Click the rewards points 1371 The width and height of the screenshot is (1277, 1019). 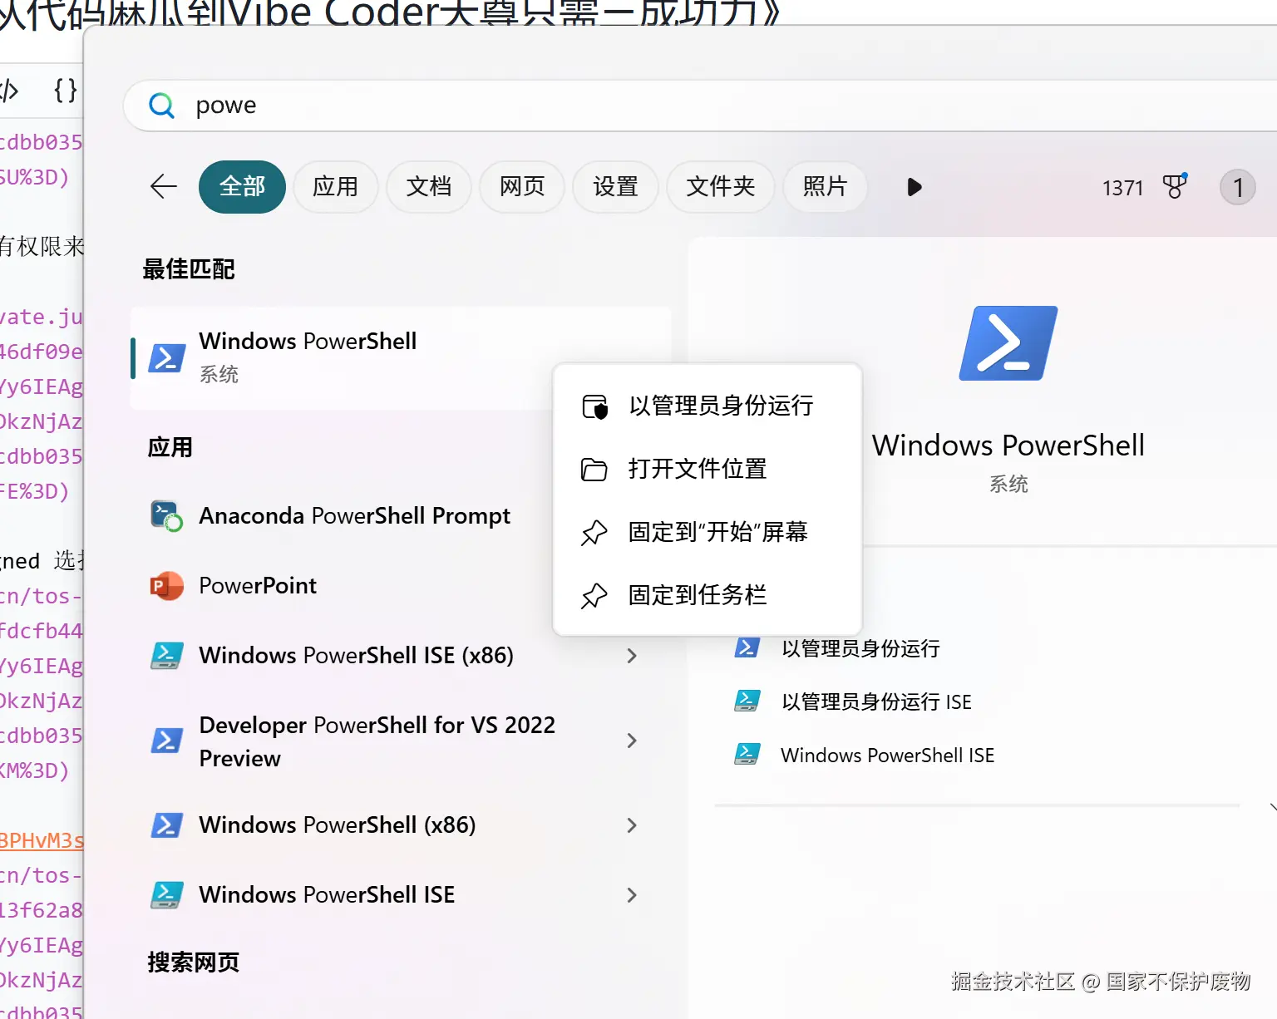pos(1123,188)
